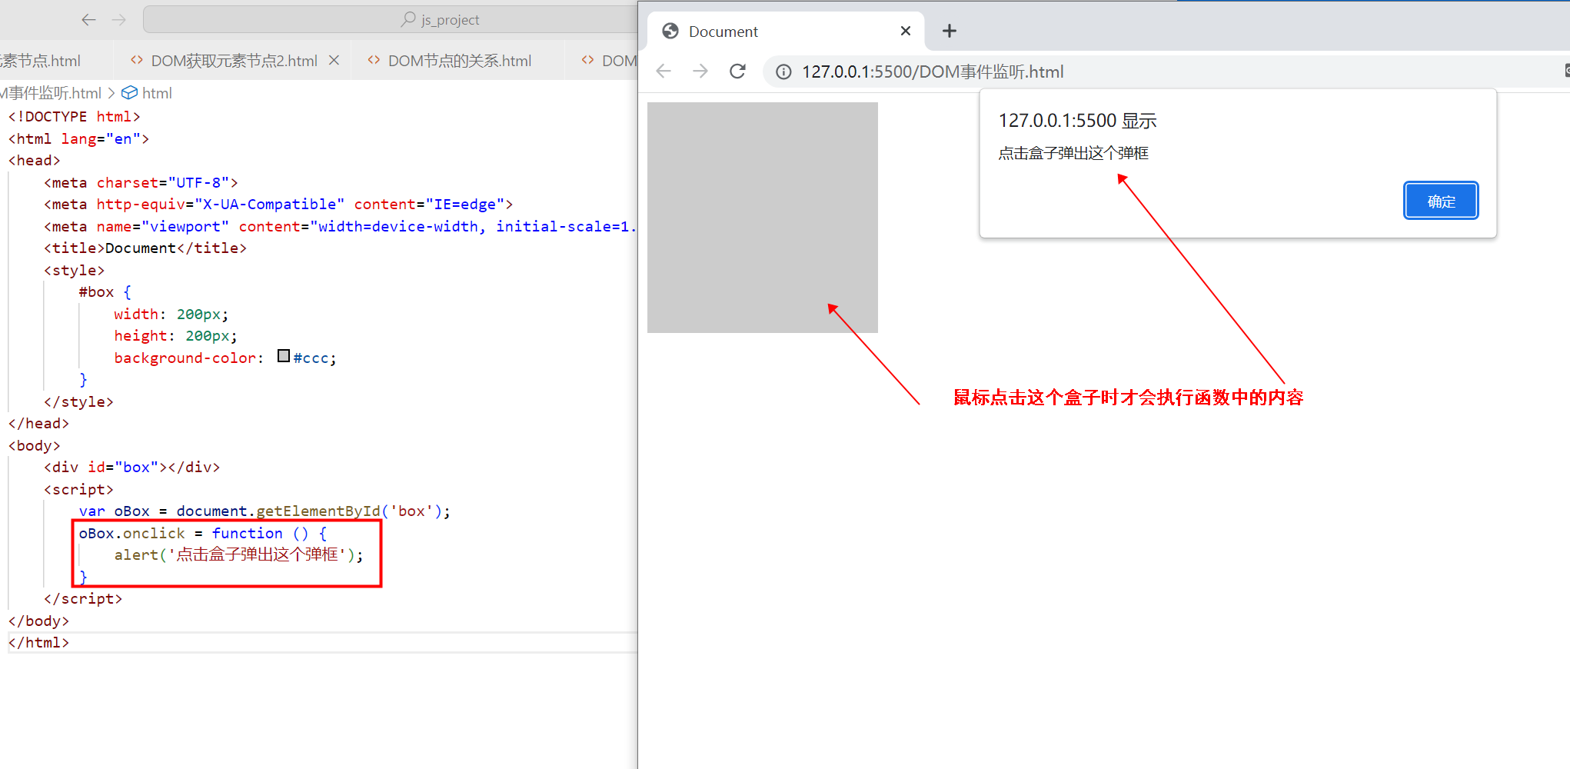The width and height of the screenshot is (1570, 769).
Task: Switch to the DOM获取元素节点2.html tab
Action: (x=234, y=61)
